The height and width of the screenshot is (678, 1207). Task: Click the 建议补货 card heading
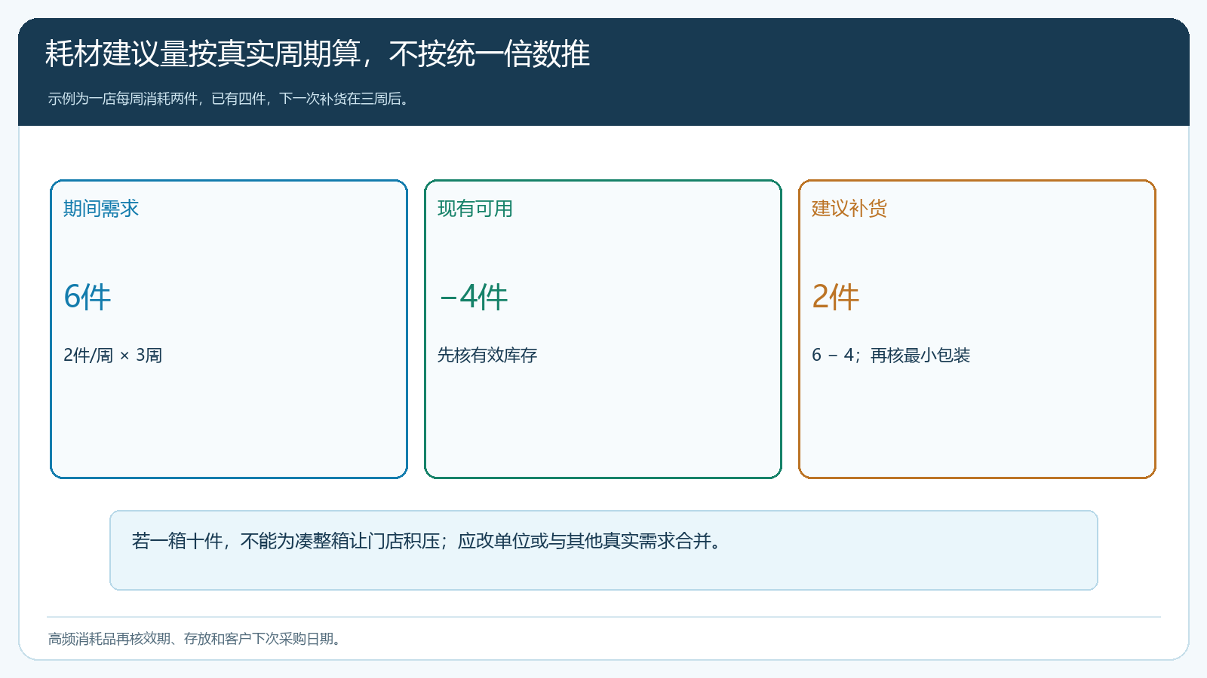tap(849, 209)
